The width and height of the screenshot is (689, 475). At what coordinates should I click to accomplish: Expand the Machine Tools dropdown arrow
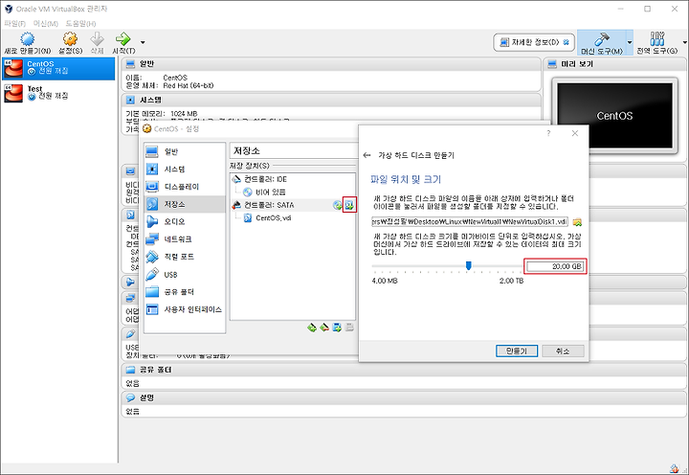click(630, 43)
